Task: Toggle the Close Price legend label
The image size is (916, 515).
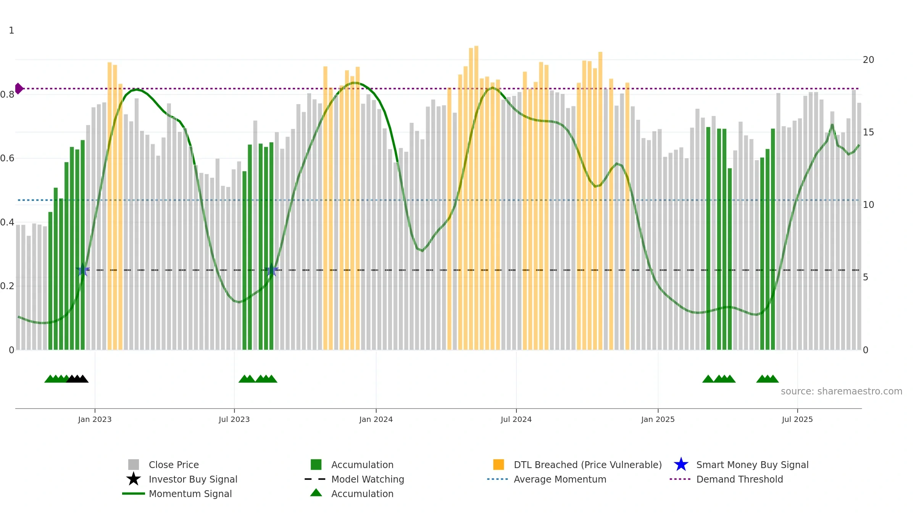Action: [174, 465]
